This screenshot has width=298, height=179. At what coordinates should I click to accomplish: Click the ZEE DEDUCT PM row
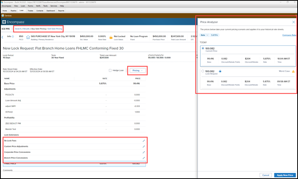[x=74, y=124]
